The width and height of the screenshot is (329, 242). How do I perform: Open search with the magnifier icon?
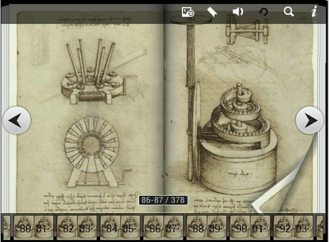(x=289, y=12)
